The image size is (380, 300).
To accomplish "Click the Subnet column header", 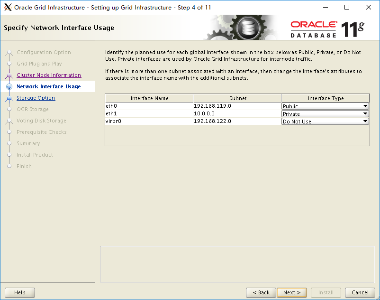I will [237, 98].
